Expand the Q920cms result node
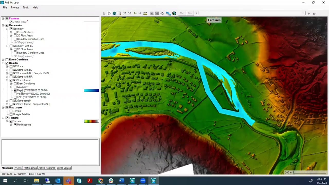The height and width of the screenshot is (185, 329). click(7, 67)
